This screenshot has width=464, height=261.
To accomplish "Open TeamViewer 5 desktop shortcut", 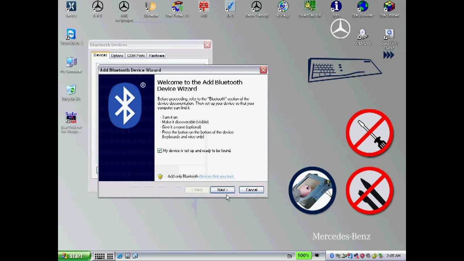I will click(71, 37).
